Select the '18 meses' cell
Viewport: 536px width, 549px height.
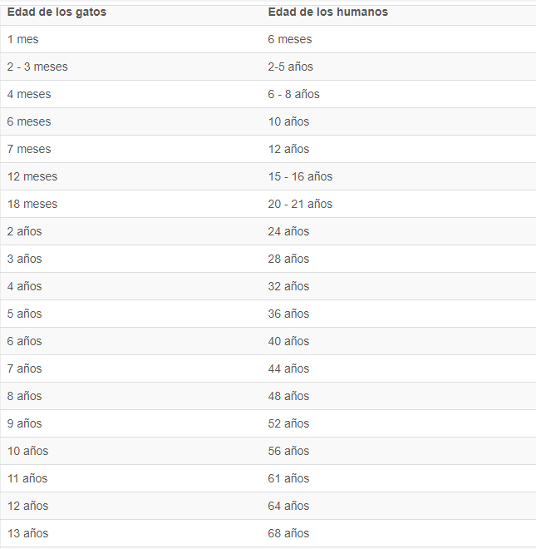click(x=32, y=204)
